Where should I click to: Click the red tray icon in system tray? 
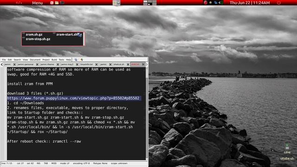click(206, 3)
